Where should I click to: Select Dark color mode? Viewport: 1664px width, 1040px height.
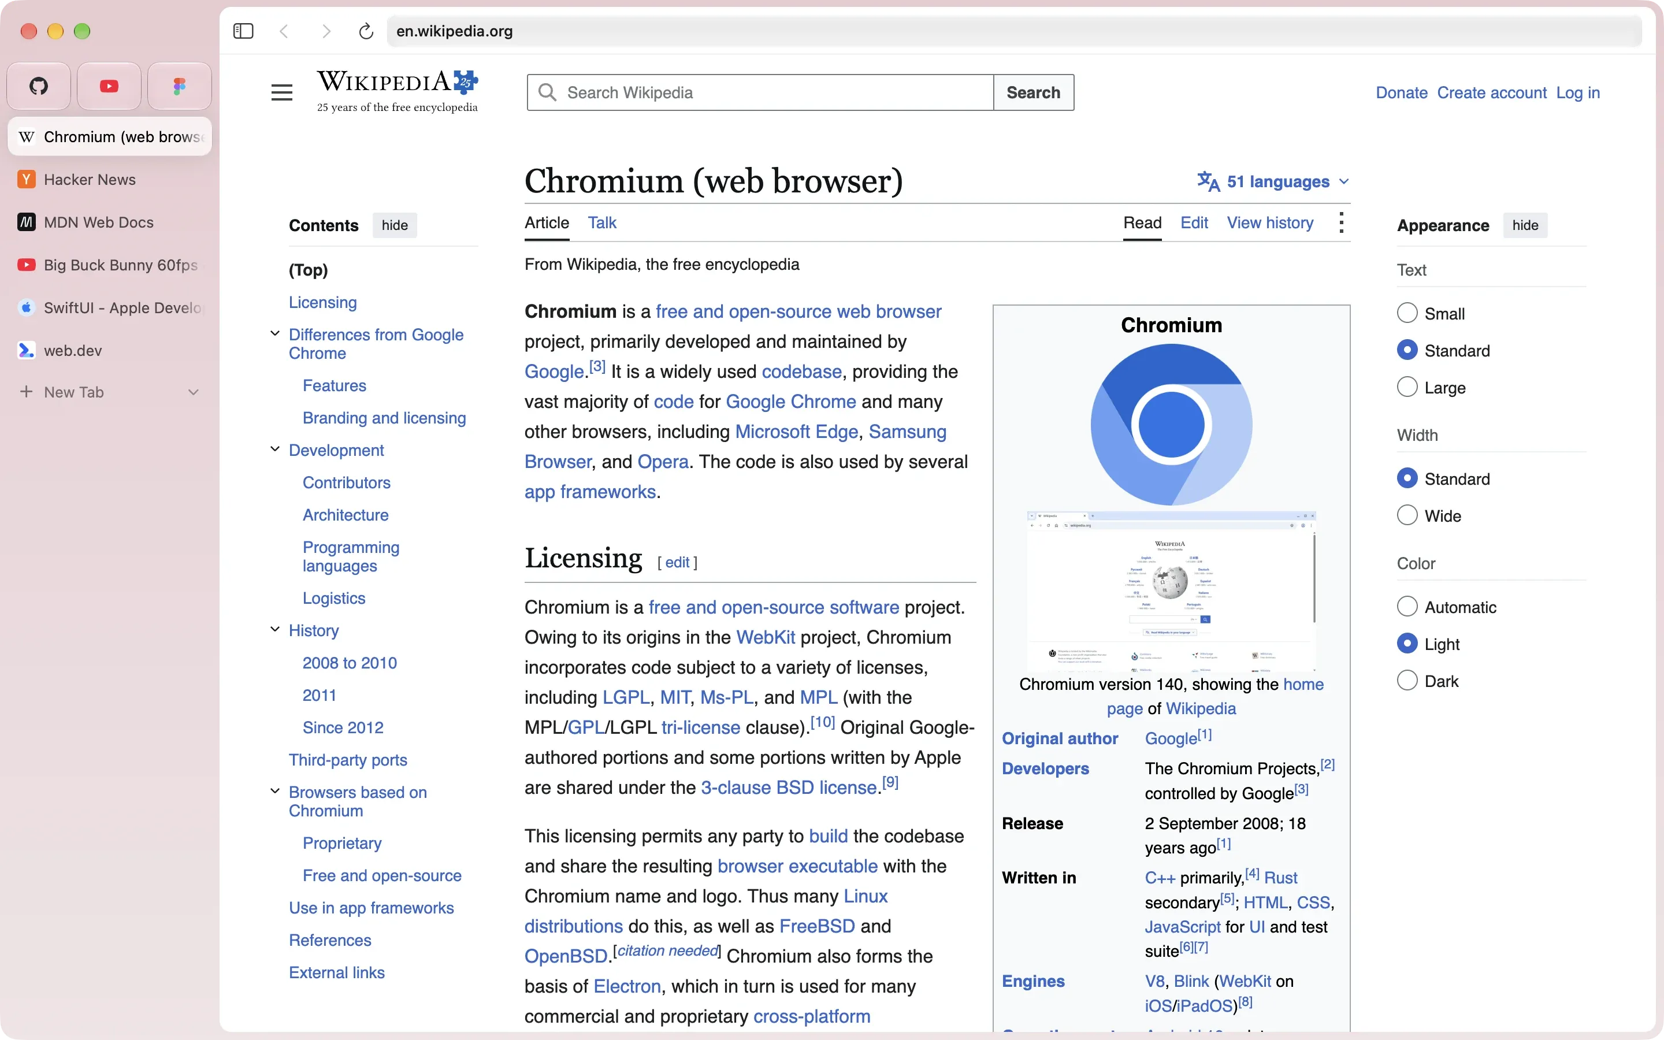(1407, 680)
